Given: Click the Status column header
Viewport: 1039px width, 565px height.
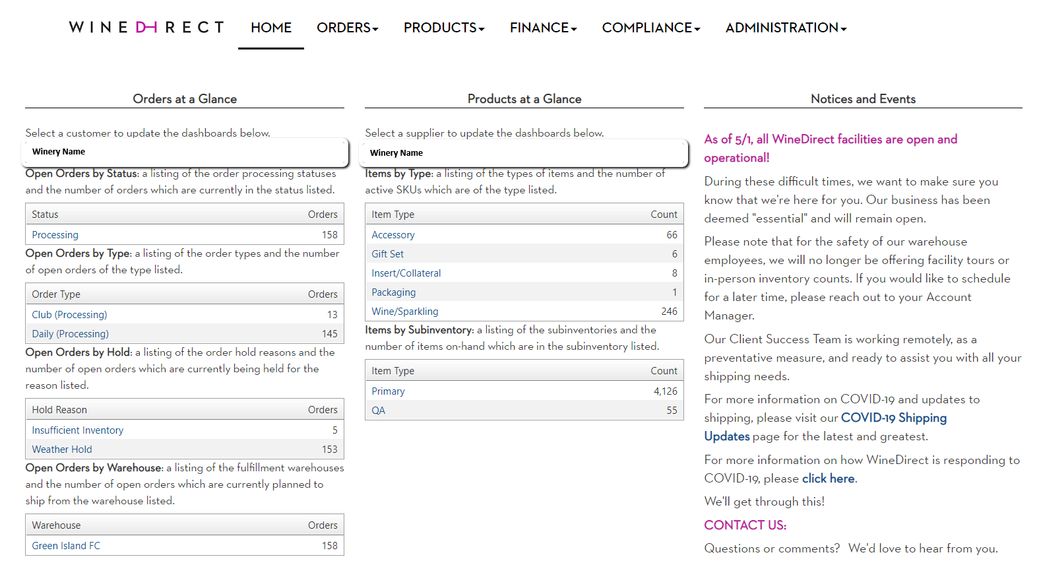Looking at the screenshot, I should [x=45, y=215].
